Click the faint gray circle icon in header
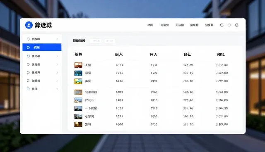The height and width of the screenshot is (152, 265). (229, 25)
